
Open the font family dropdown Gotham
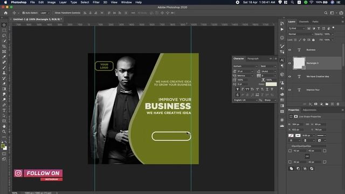point(245,66)
